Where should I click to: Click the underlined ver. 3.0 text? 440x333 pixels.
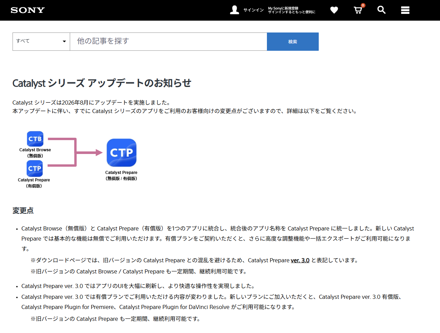pyautogui.click(x=300, y=260)
